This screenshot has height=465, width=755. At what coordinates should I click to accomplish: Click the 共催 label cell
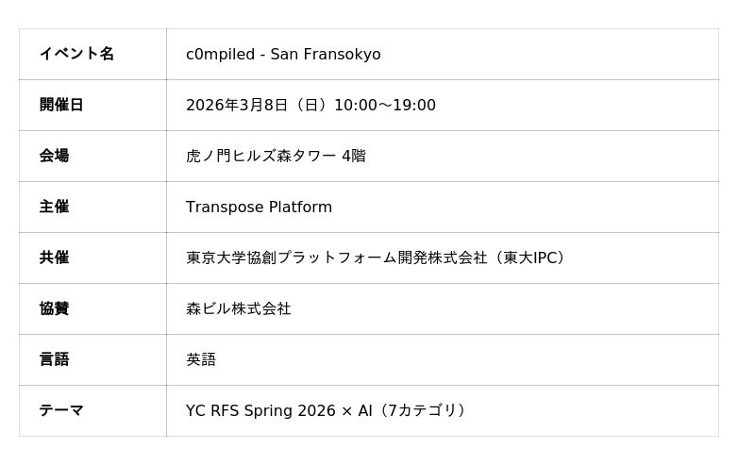(x=54, y=258)
